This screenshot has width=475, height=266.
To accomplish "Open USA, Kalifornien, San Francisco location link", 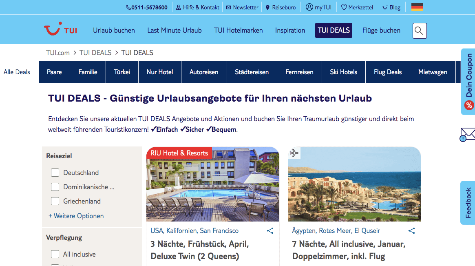I will pos(194,231).
